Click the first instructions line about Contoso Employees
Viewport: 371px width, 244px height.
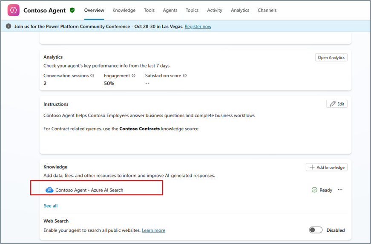(149, 115)
